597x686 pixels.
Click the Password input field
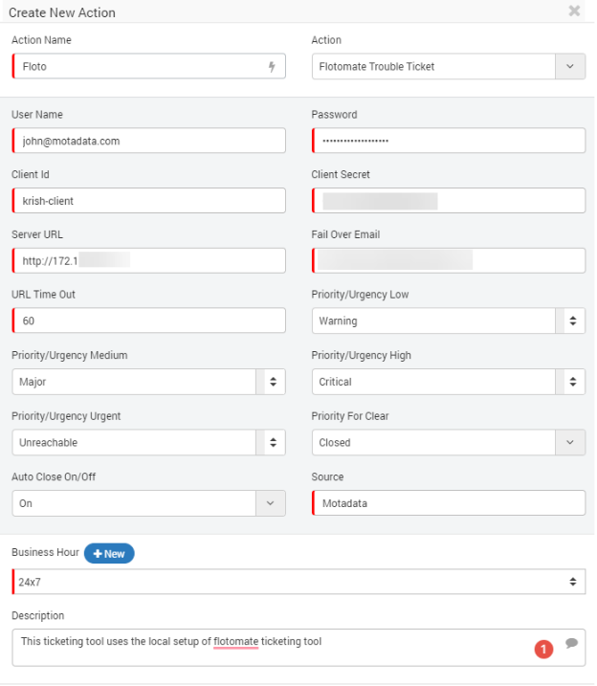coord(449,141)
